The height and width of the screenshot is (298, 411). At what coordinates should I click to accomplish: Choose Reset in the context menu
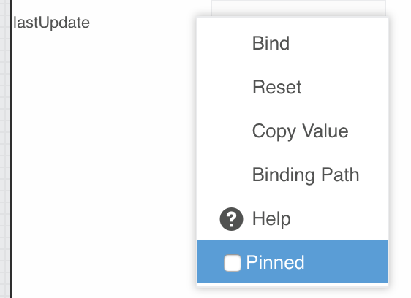click(x=276, y=87)
